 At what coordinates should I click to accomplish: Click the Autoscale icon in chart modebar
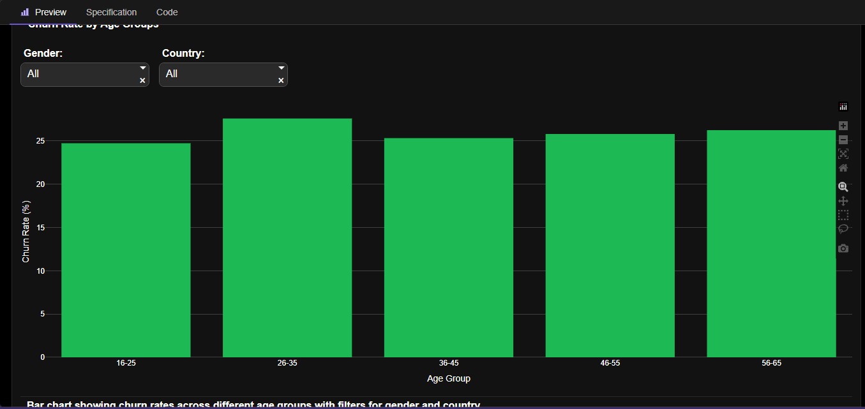pos(843,154)
